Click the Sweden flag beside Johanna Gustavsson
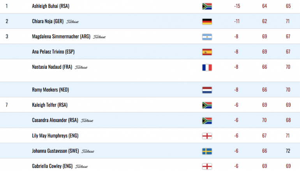300x171 pixels. 207,151
